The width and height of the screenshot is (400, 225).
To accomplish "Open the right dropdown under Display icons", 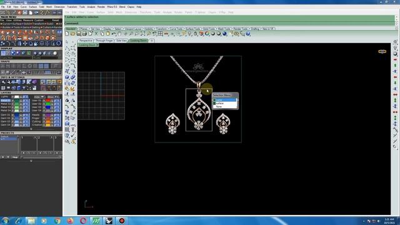I will 45,58.
